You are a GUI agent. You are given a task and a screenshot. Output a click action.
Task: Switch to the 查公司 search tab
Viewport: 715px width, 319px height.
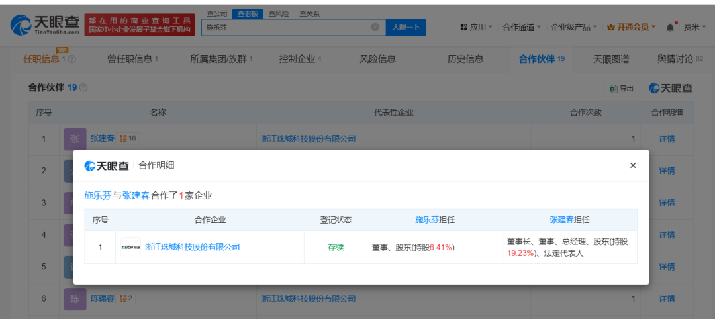[216, 13]
